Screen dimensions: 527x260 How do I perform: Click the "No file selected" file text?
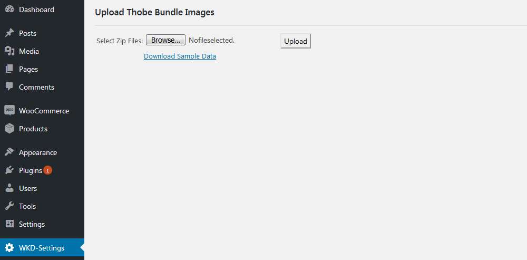click(x=212, y=40)
